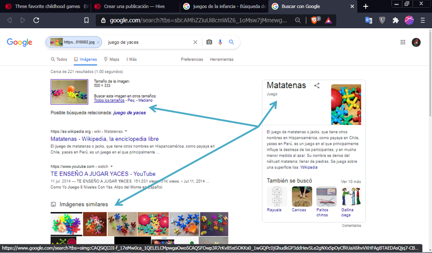Follow the juego de yaces related search

(130, 113)
